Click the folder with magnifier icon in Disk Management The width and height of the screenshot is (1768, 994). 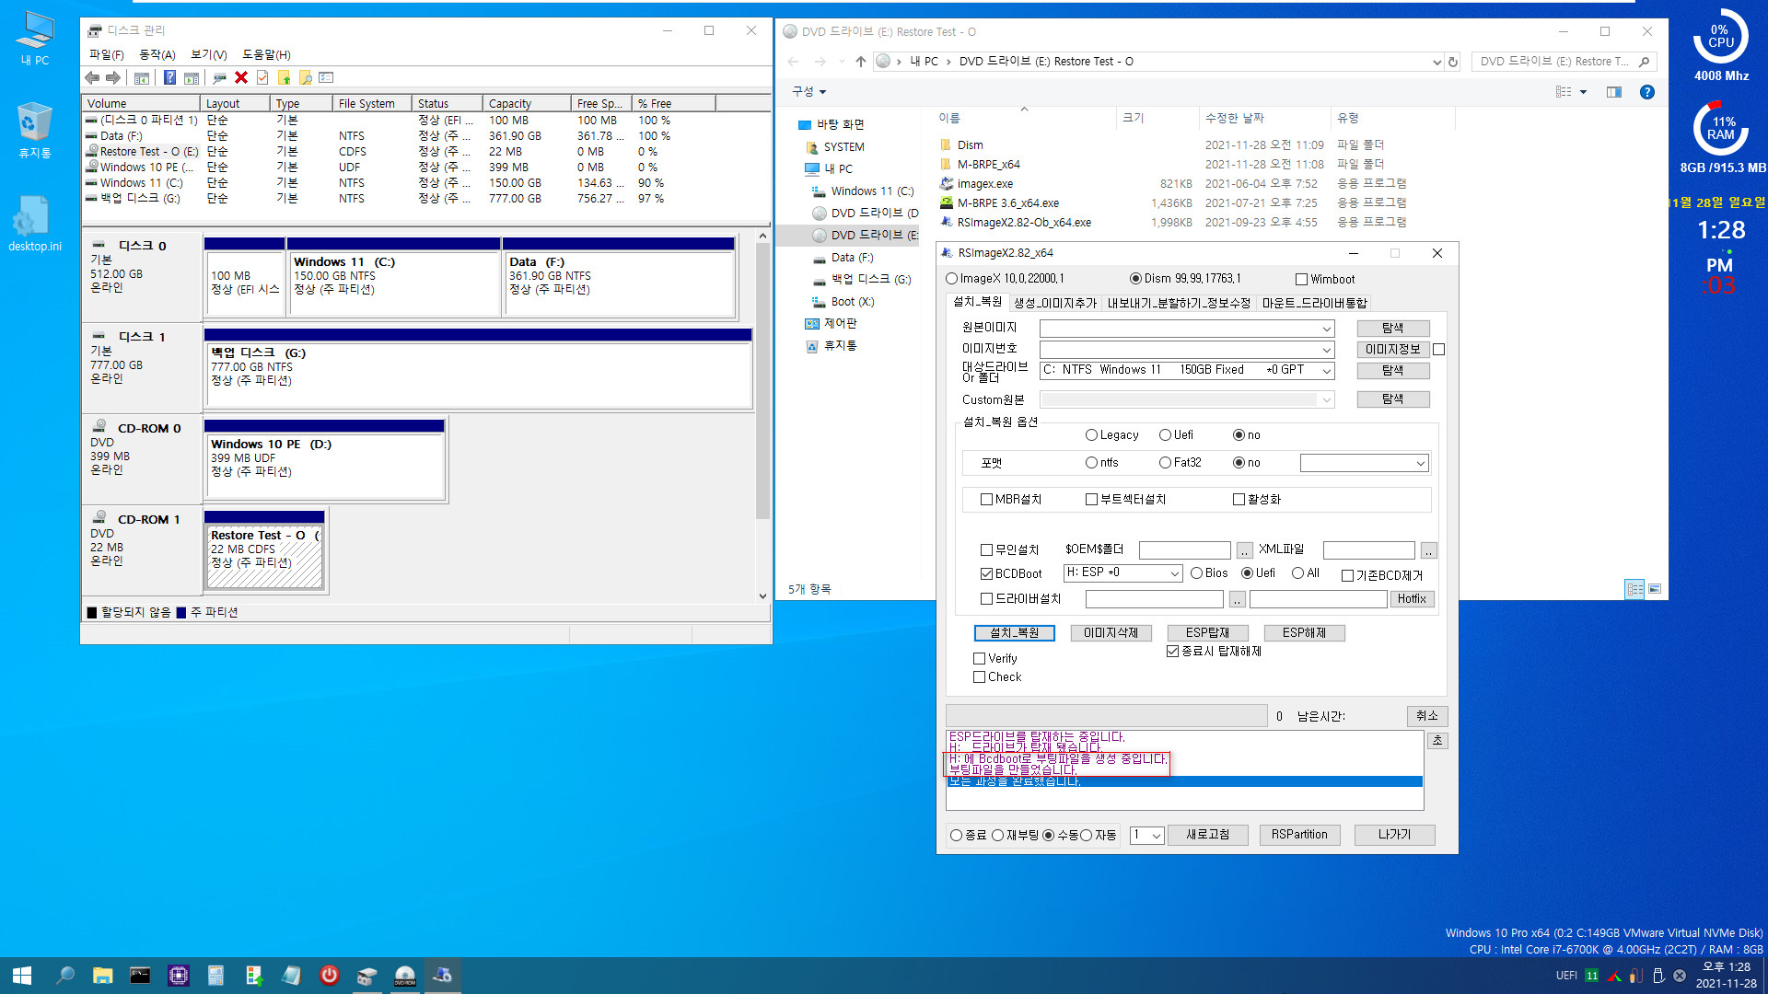tap(305, 78)
